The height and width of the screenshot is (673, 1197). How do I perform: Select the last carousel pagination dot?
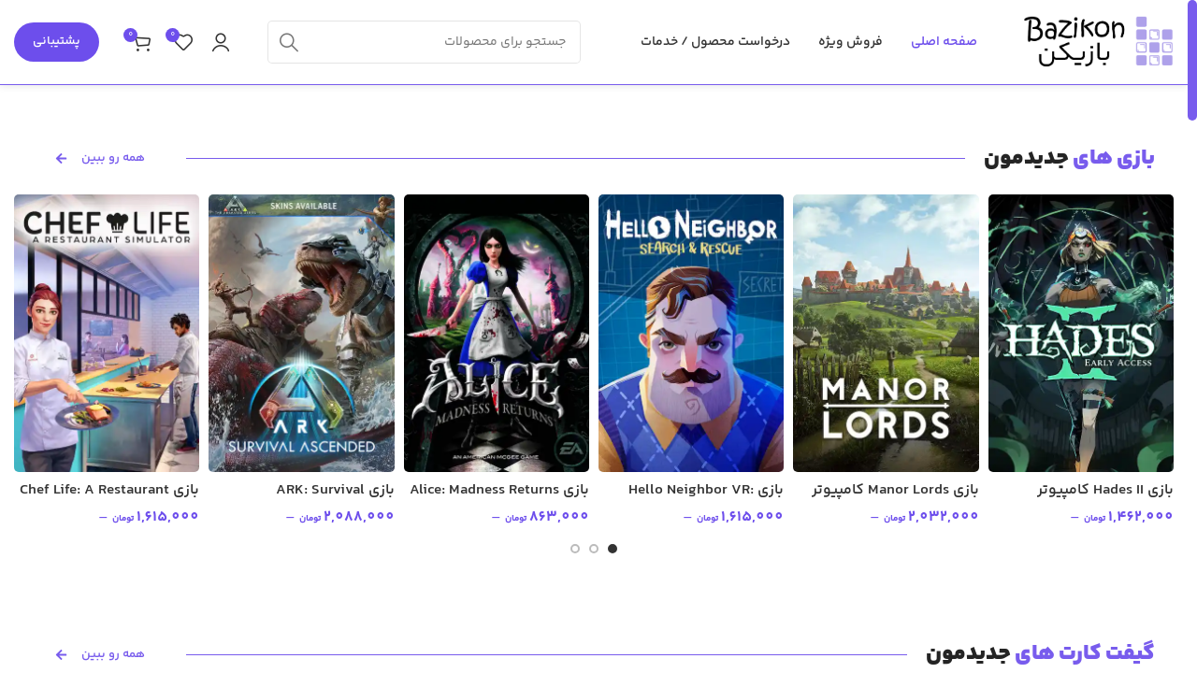pyautogui.click(x=575, y=549)
